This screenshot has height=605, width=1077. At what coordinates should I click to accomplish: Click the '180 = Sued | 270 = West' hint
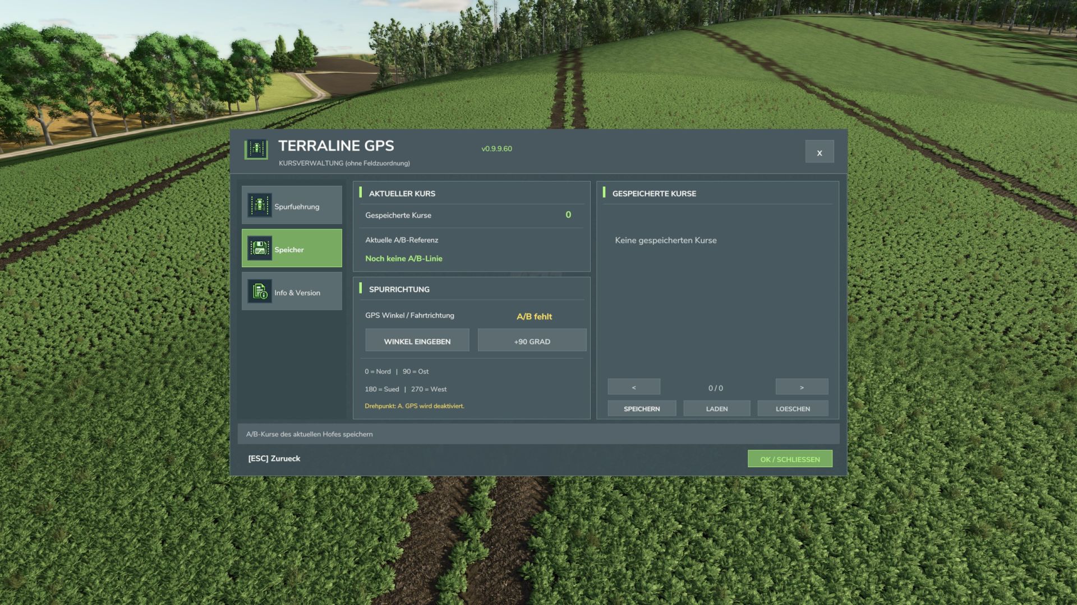406,389
